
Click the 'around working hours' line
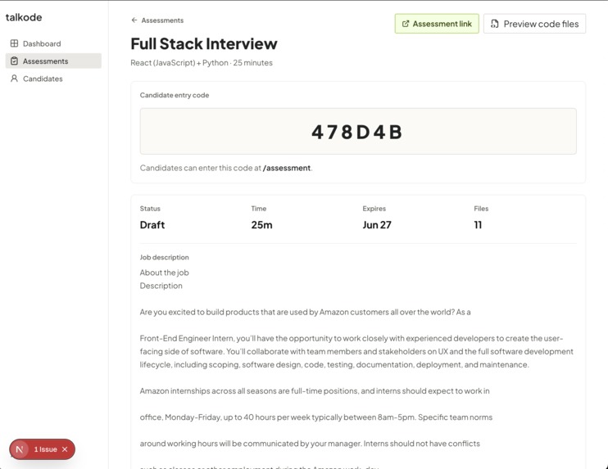click(x=310, y=444)
